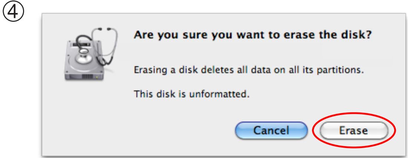Confirm erasing by choosing Erase
The width and height of the screenshot is (408, 158).
click(x=354, y=131)
